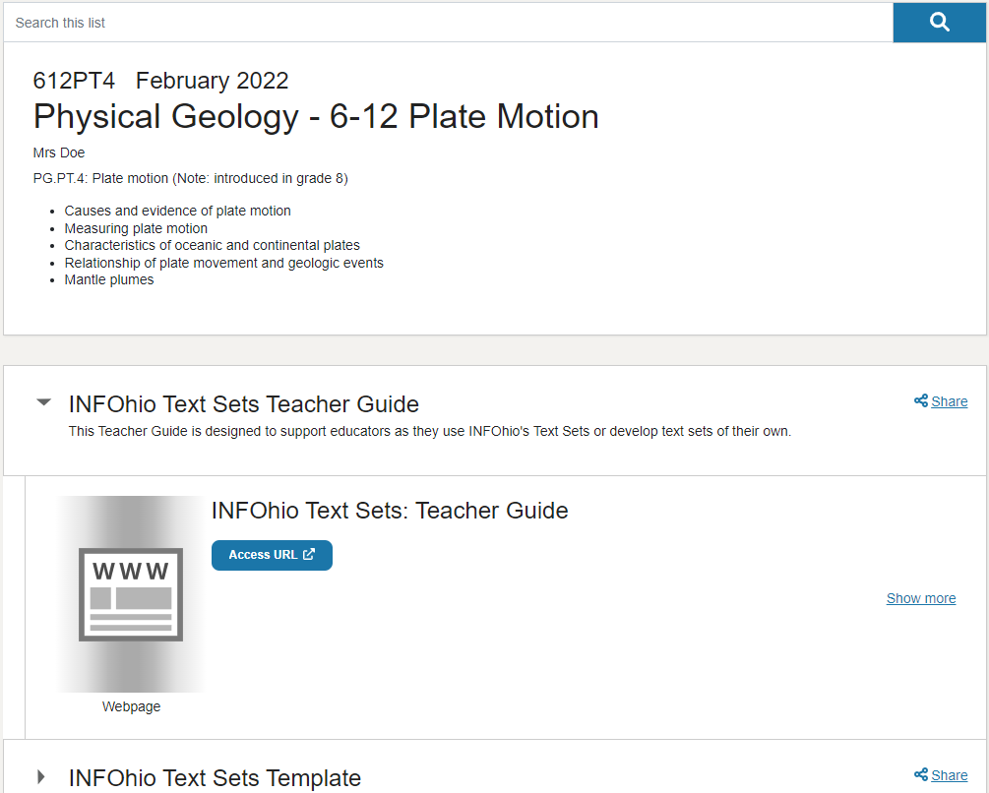Click the Teacher Guide section description text

click(429, 431)
